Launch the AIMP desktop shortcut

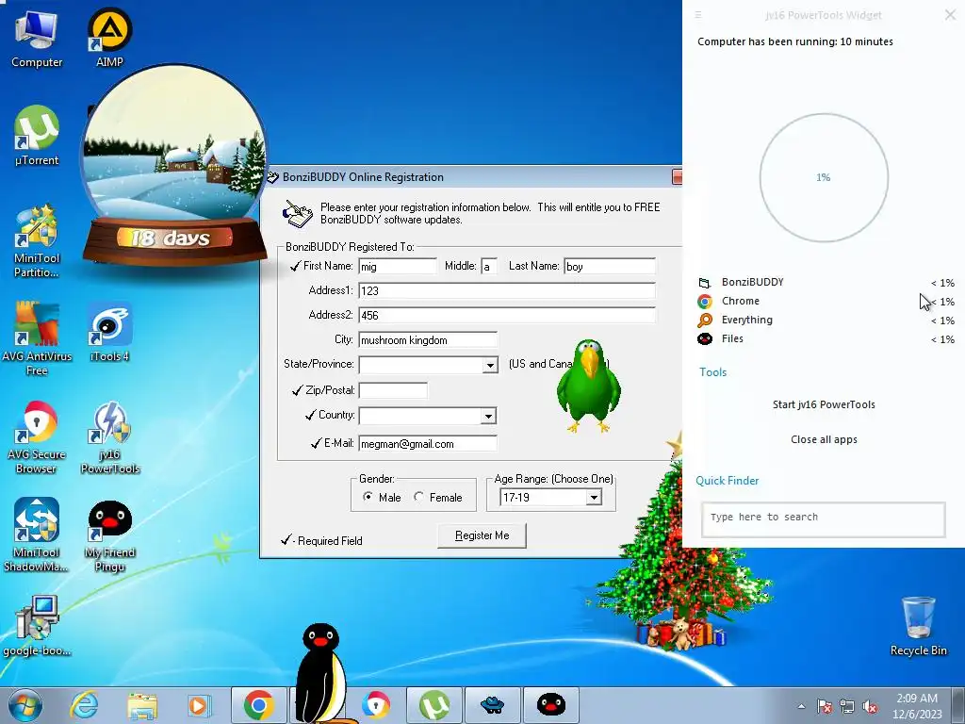pyautogui.click(x=109, y=38)
